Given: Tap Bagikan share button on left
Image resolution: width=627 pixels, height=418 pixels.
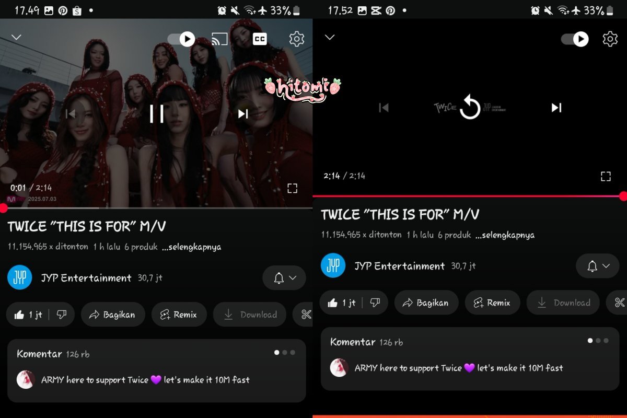Looking at the screenshot, I should (x=113, y=315).
